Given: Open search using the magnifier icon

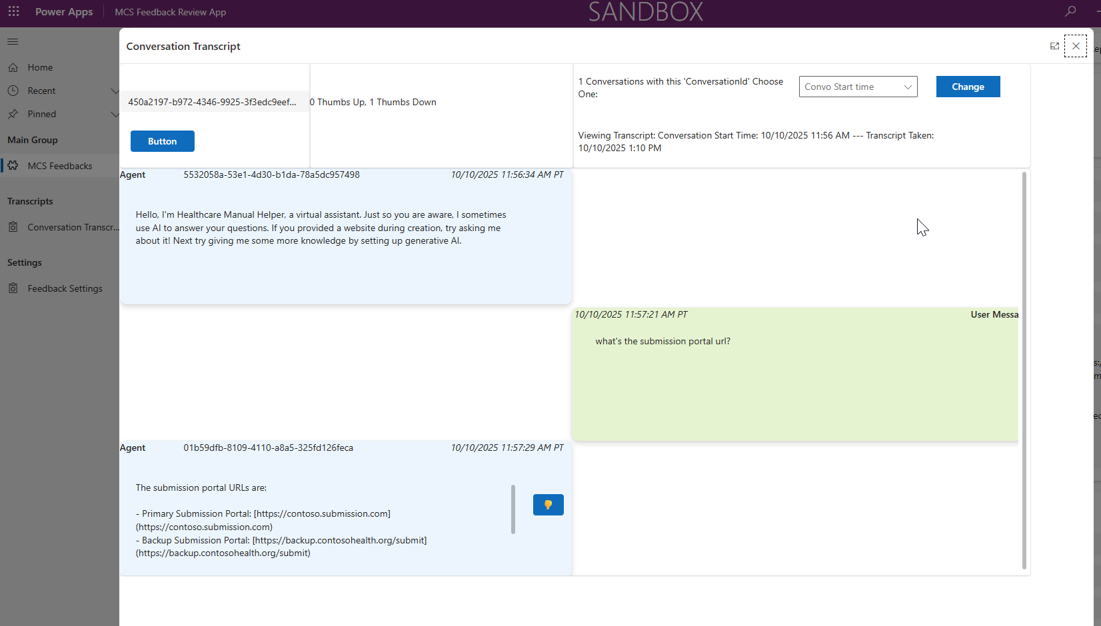Looking at the screenshot, I should [x=1070, y=11].
